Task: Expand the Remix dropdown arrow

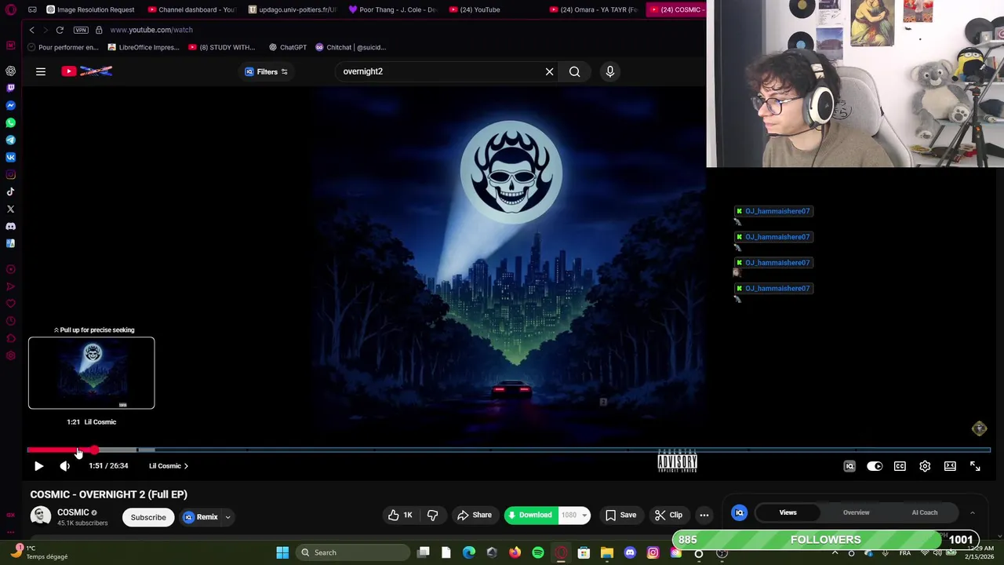Action: pyautogui.click(x=228, y=517)
